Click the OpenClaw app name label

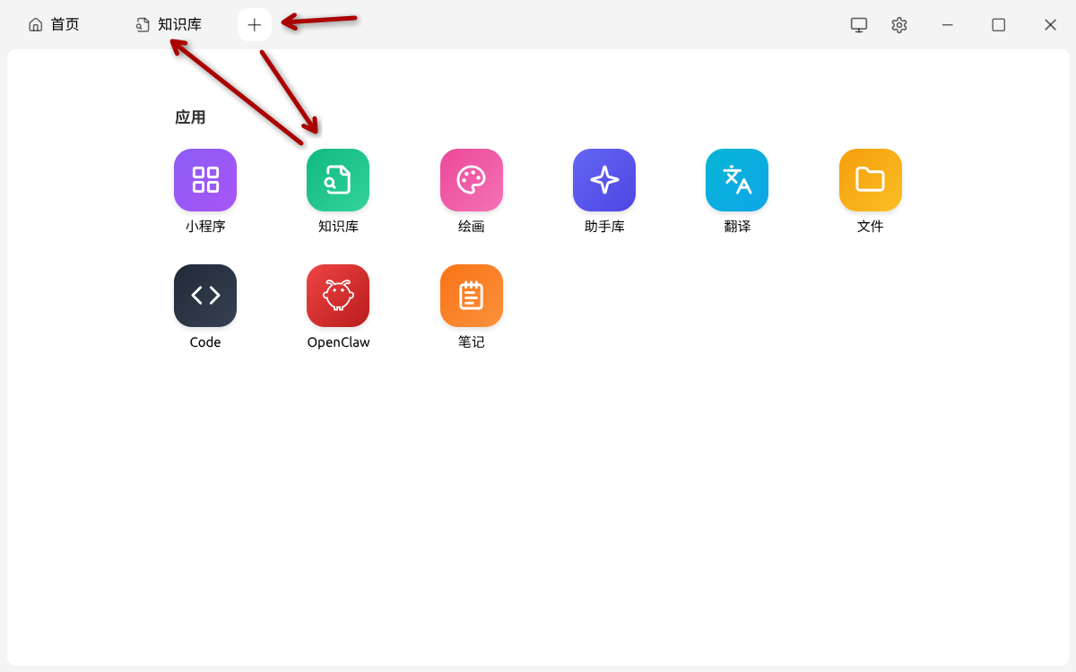(338, 341)
